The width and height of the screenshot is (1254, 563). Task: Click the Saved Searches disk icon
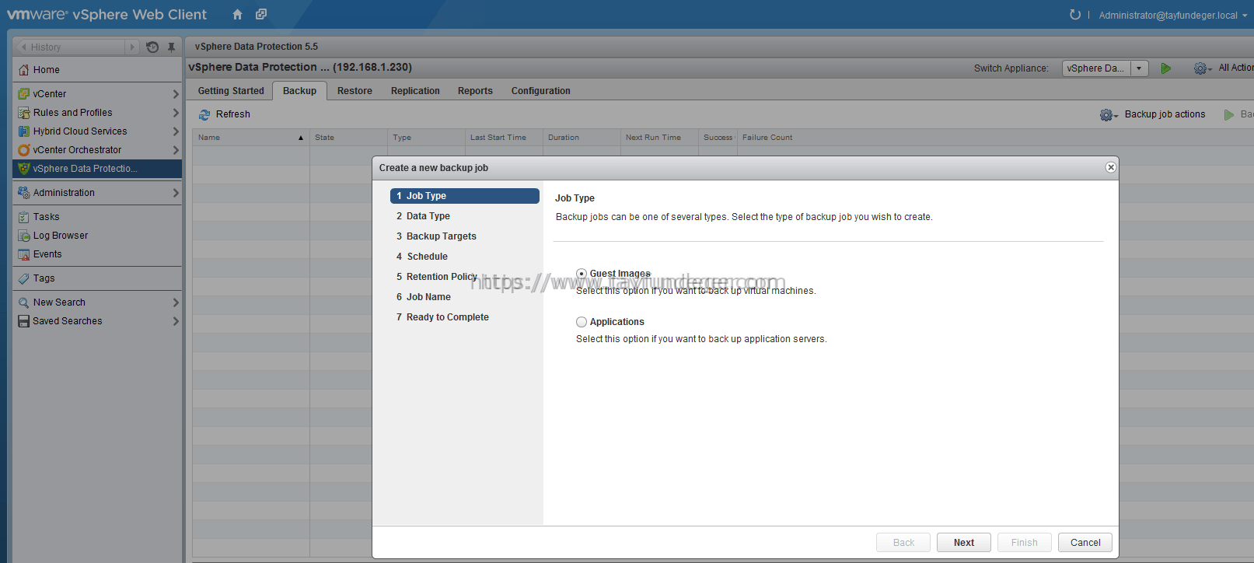click(24, 321)
